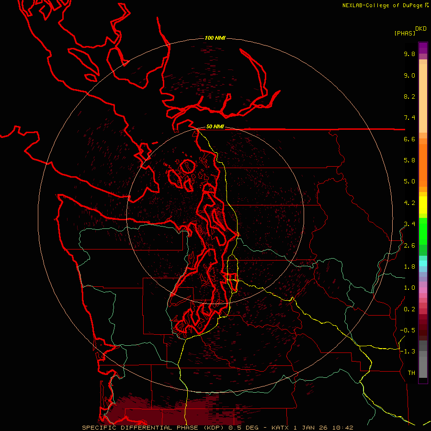Viewport: 431px width, 431px height.
Task: Pick the bright green color band in the legend
Action: coord(423,231)
